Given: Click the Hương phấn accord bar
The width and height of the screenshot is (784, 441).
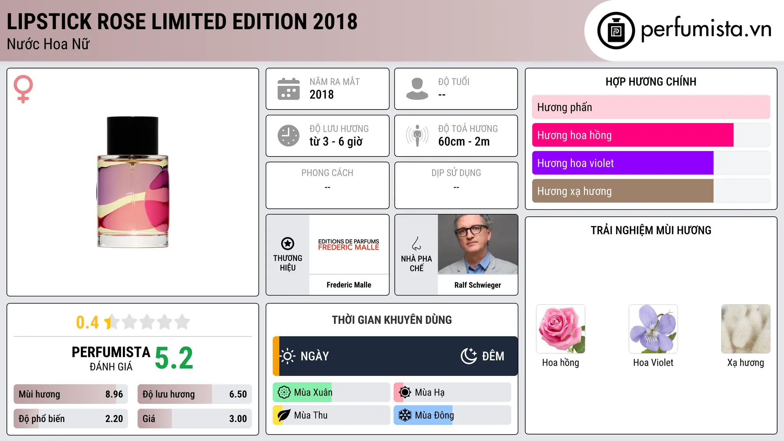Looking at the screenshot, I should click(x=651, y=107).
